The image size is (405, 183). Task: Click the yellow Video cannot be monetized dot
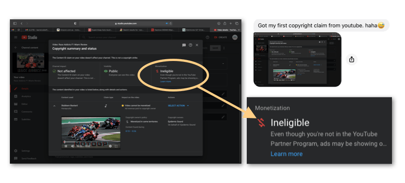pyautogui.click(x=123, y=106)
